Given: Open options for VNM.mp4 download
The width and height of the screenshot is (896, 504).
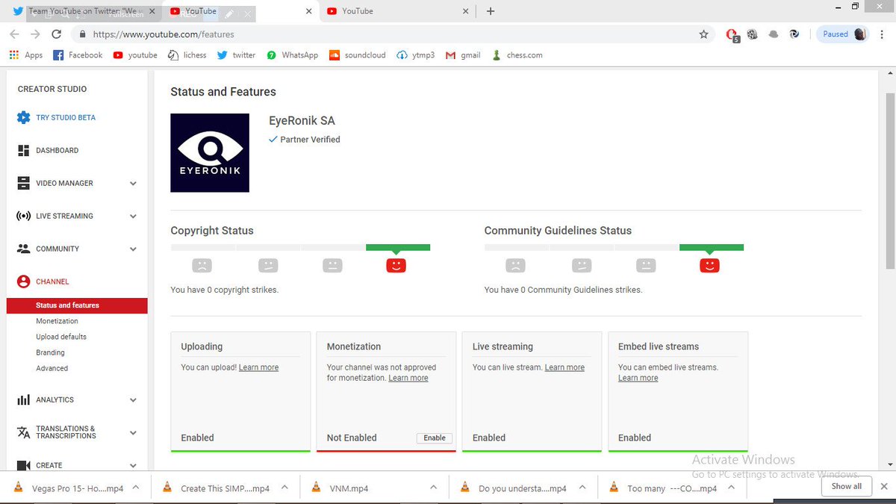Looking at the screenshot, I should coord(433,488).
